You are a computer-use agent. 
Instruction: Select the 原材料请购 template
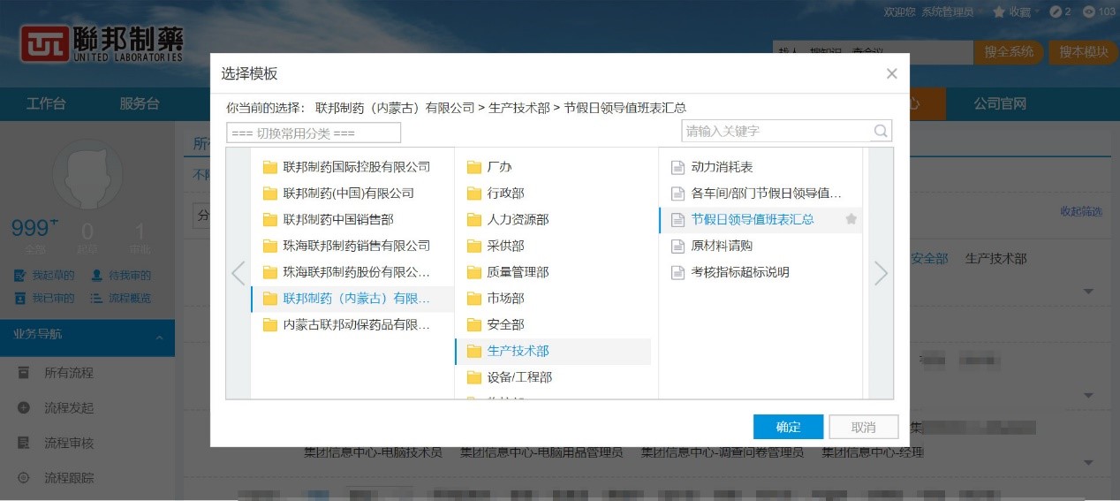point(722,246)
